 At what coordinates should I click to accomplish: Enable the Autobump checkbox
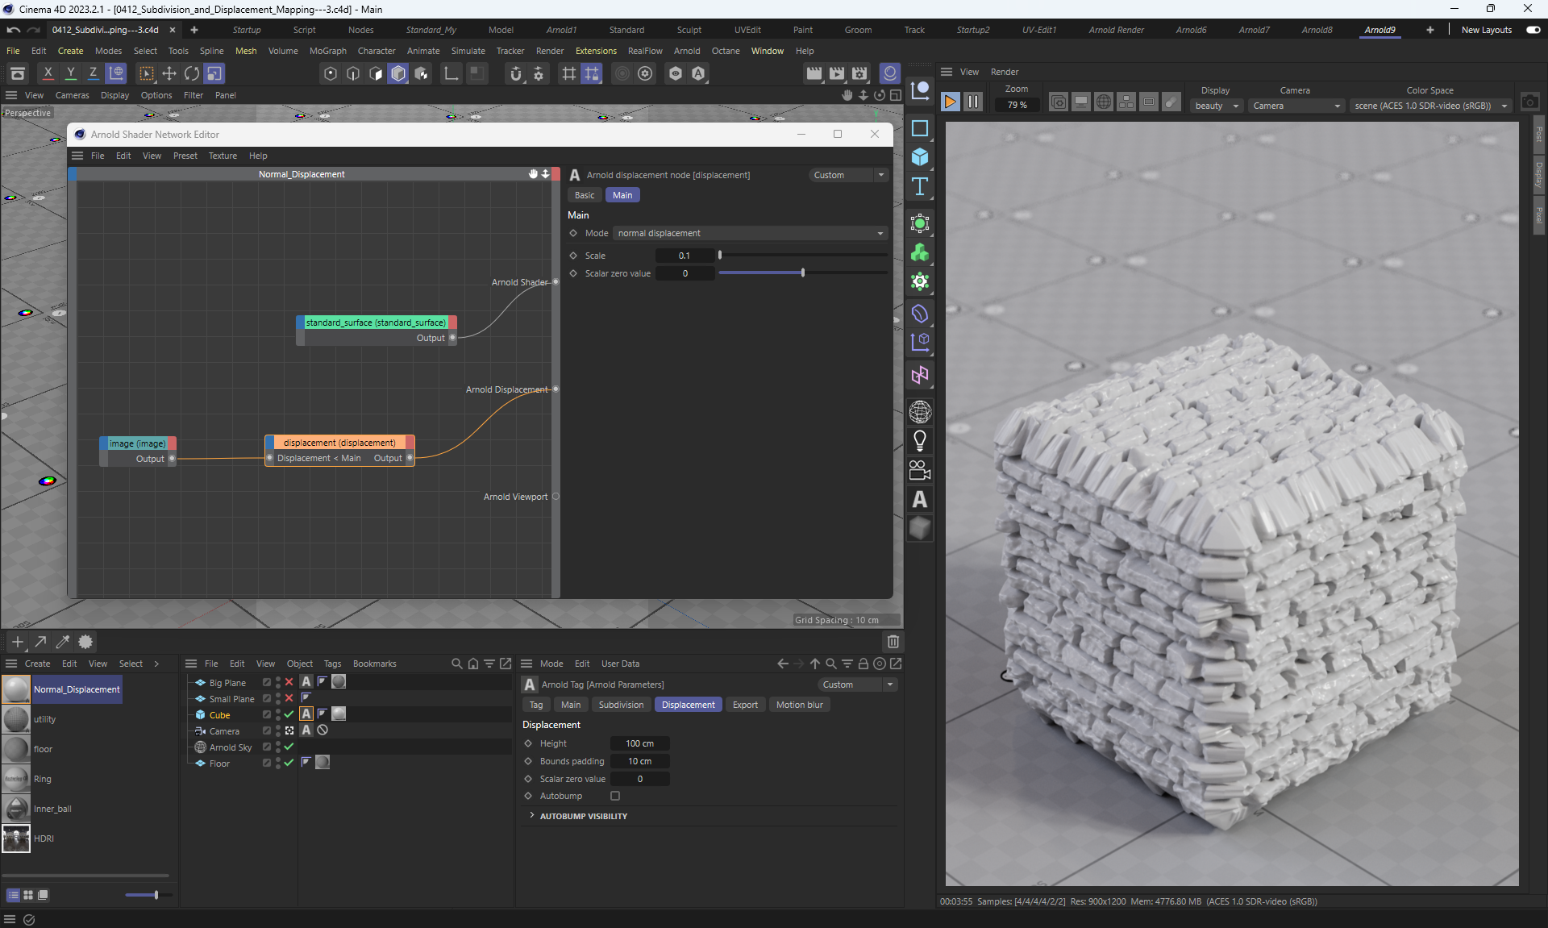point(615,796)
